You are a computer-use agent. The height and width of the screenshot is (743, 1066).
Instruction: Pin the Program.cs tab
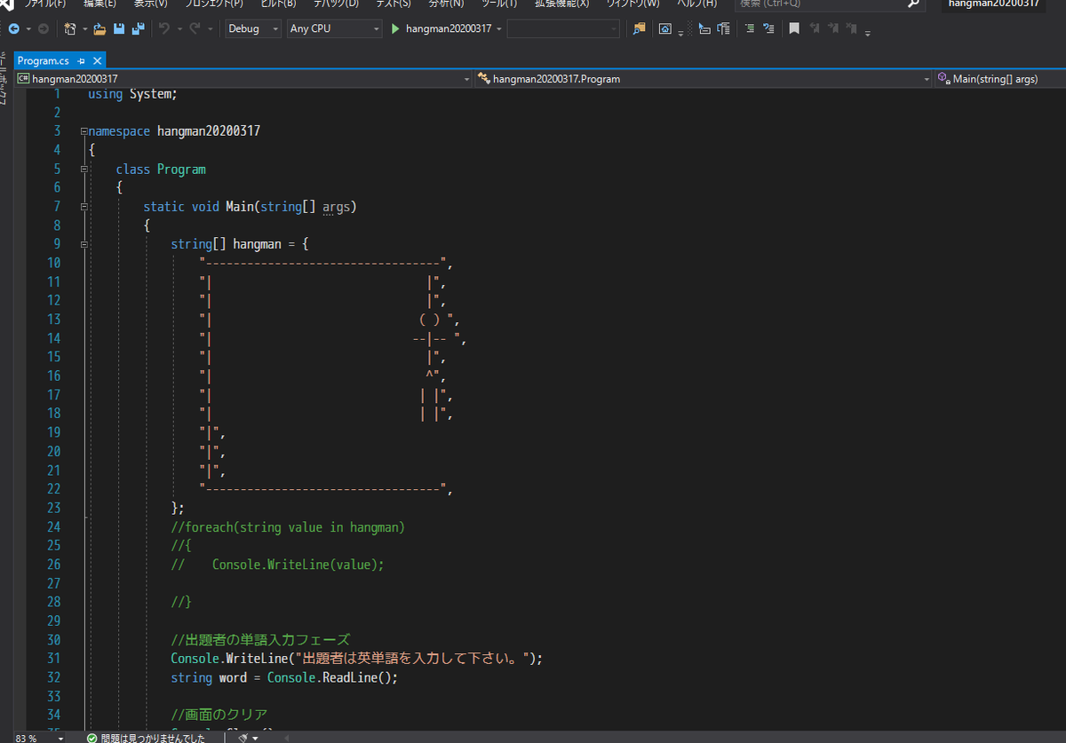coord(81,61)
